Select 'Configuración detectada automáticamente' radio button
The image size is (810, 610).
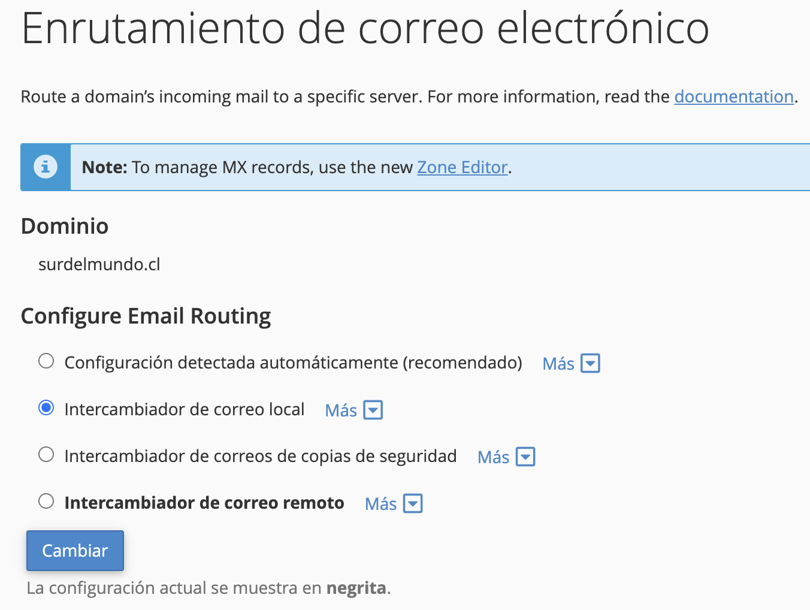click(x=46, y=361)
